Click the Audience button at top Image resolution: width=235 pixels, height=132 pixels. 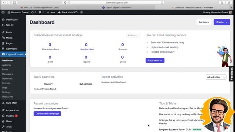pyautogui.click(x=204, y=22)
